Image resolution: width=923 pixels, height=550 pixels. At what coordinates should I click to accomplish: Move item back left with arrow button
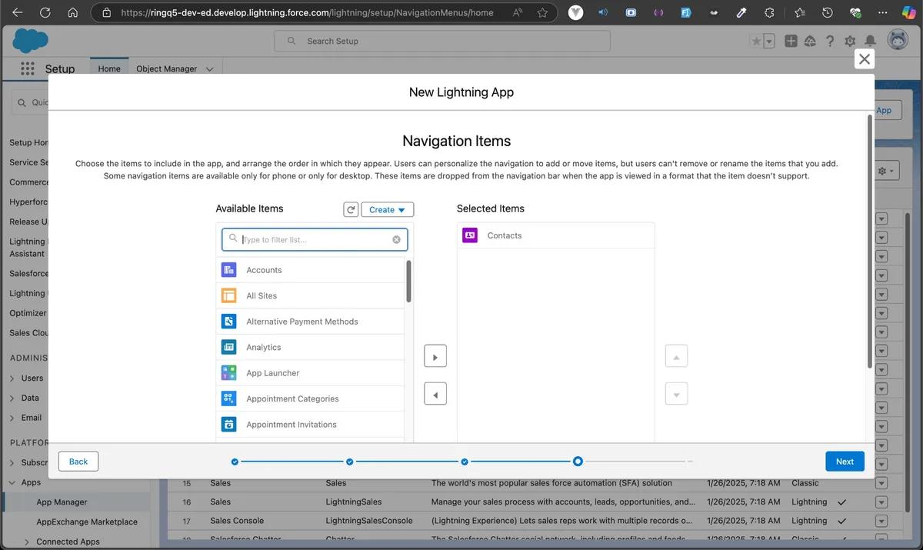tap(435, 394)
